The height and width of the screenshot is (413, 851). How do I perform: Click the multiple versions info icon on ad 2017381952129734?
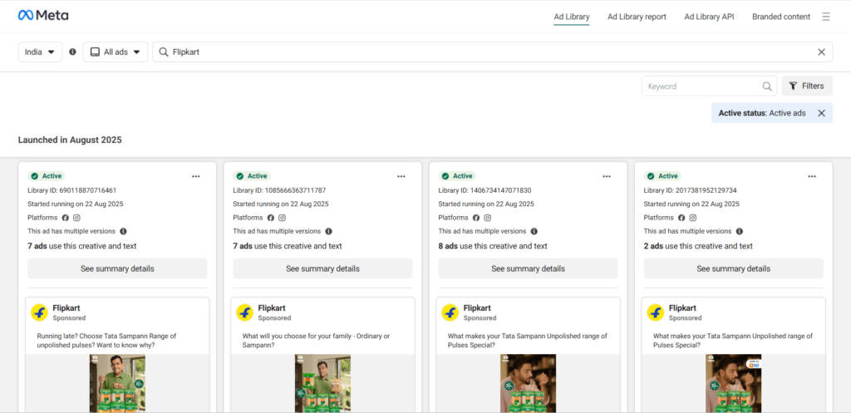point(739,231)
